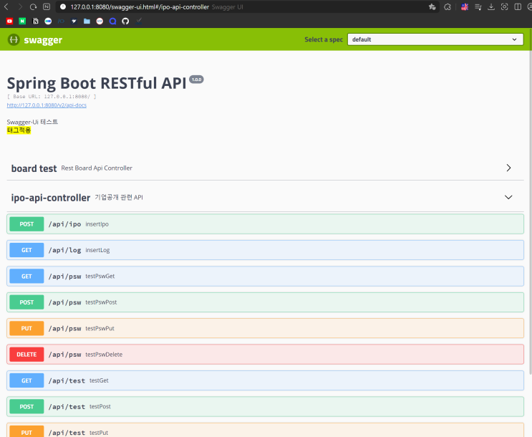Click the ipo-api-controller tag title
This screenshot has height=437, width=532.
(x=51, y=198)
